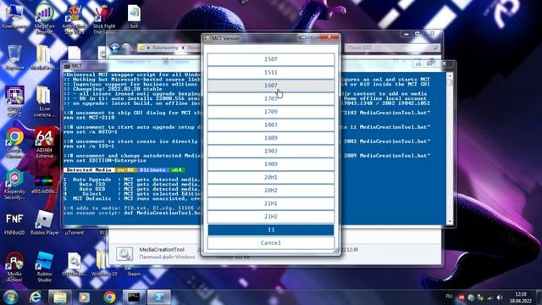Viewport: 542px width, 305px height.
Task: Select version 20H1
Action: click(x=271, y=177)
